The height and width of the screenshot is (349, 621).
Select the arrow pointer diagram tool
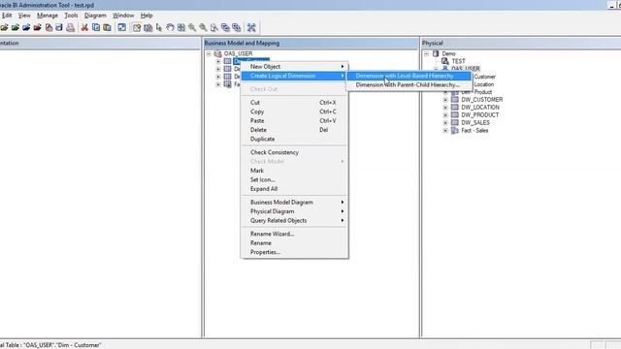159,27
